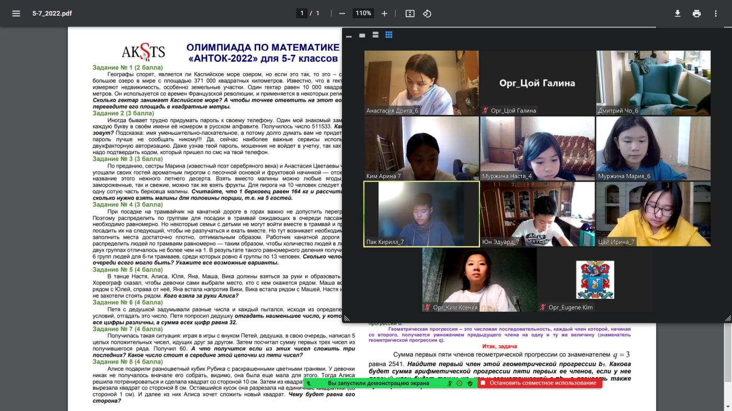Click the page number input field
Image resolution: width=732 pixels, height=411 pixels.
tap(302, 14)
